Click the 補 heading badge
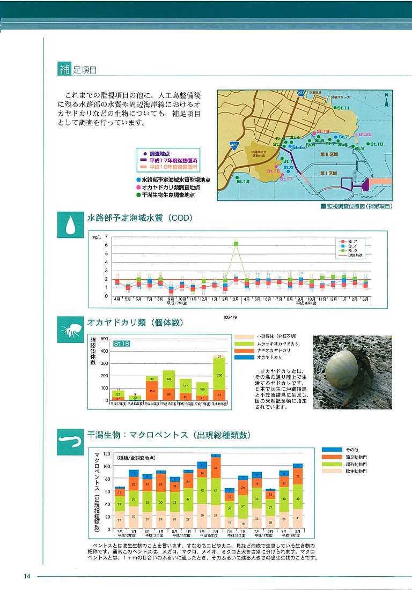The width and height of the screenshot is (412, 590). [64, 69]
